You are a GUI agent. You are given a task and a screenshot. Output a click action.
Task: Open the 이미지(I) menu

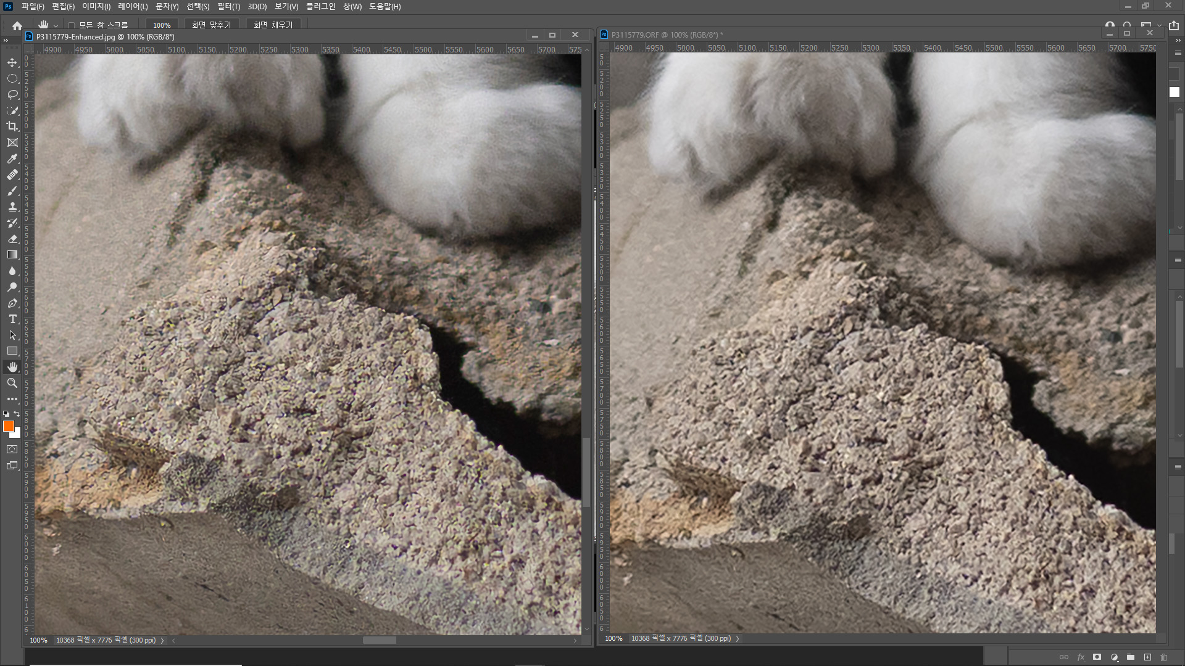pyautogui.click(x=96, y=6)
